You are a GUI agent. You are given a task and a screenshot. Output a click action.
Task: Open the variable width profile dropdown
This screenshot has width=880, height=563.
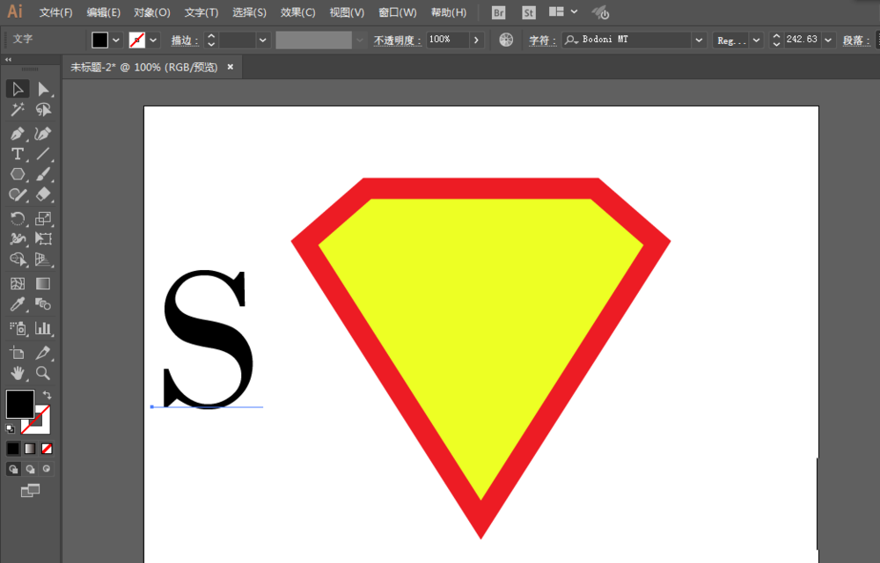[360, 40]
